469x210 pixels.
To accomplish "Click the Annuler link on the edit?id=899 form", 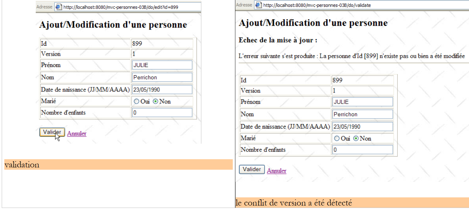I will (x=77, y=134).
